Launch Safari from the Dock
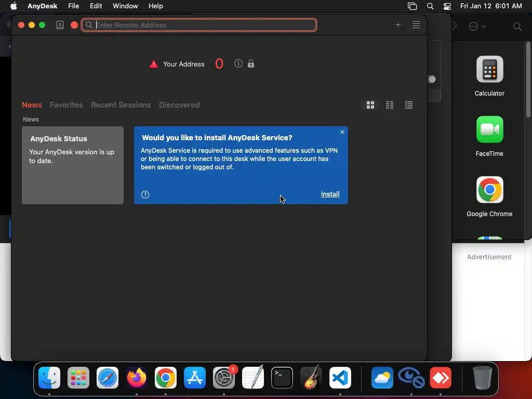 click(108, 378)
